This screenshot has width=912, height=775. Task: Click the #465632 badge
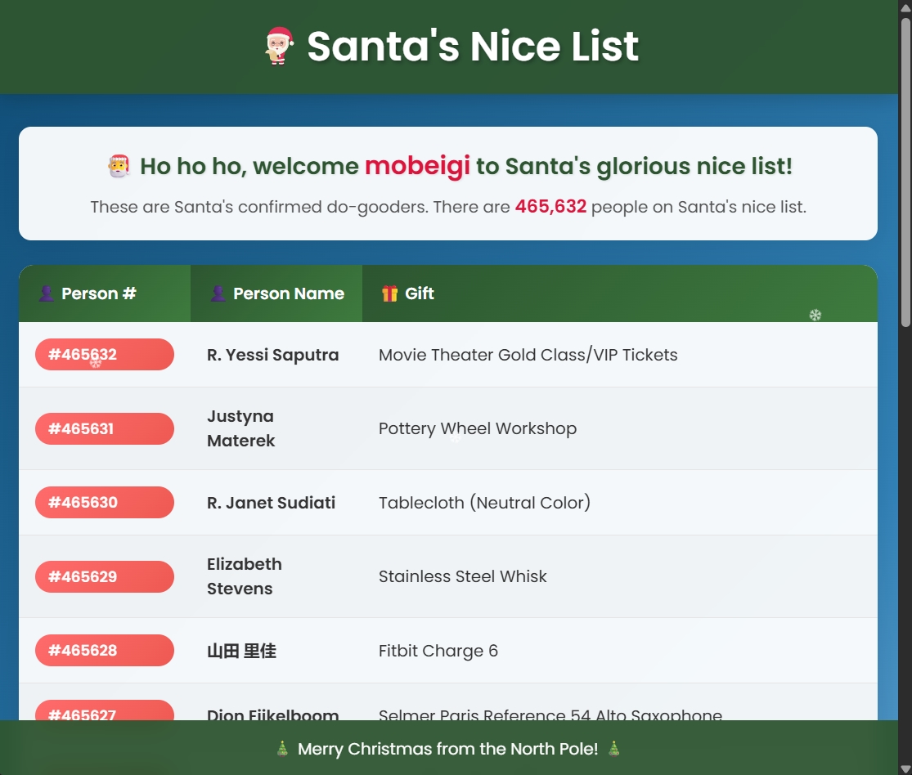(104, 354)
